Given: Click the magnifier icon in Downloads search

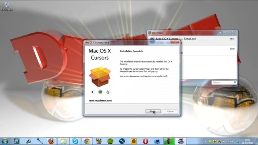Looking at the screenshot, I should point(235,82).
